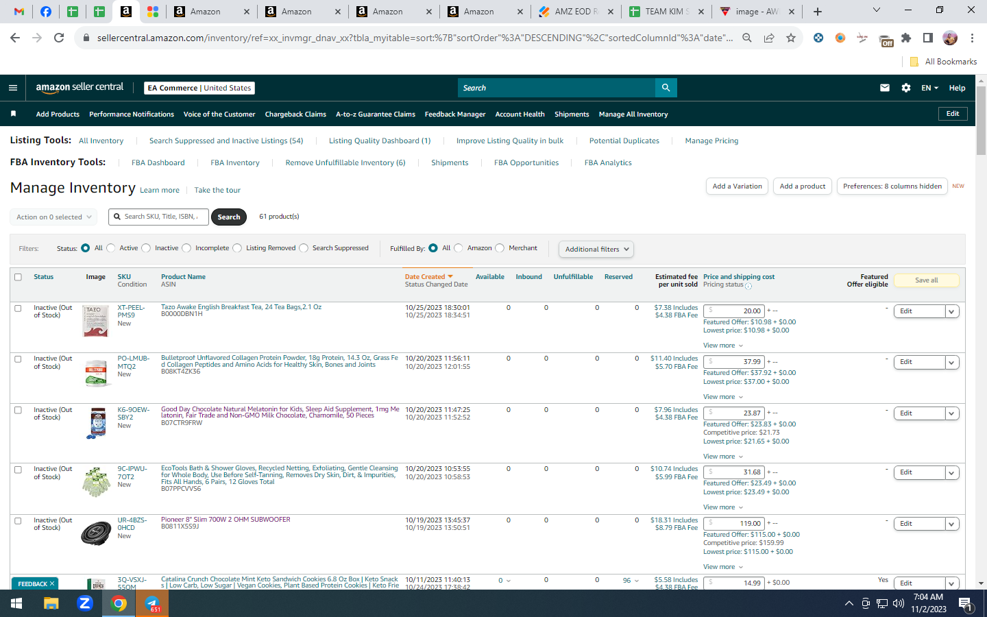Close the FEEDBACK widget with its X
Image resolution: width=987 pixels, height=617 pixels.
(x=52, y=583)
